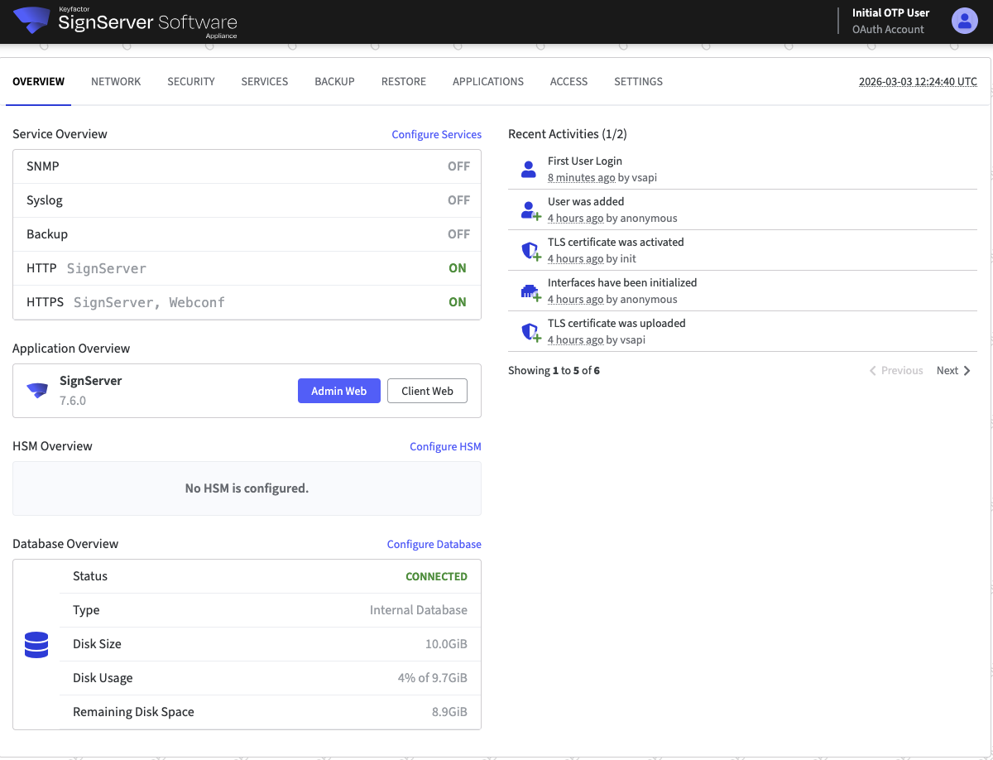Click the Keyfactor SignServer logo

[33, 21]
